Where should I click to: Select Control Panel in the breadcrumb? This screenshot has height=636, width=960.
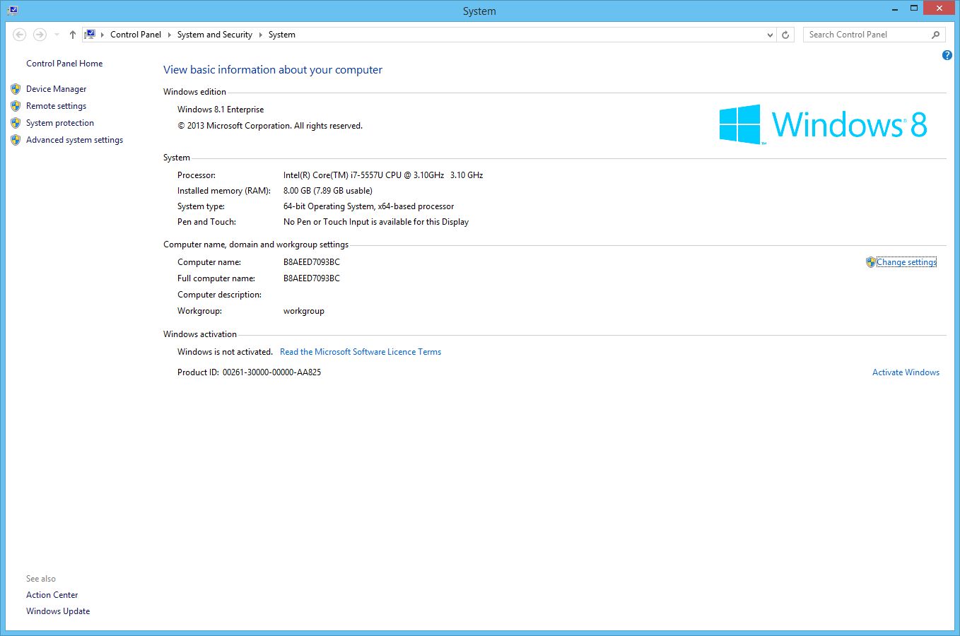point(136,35)
